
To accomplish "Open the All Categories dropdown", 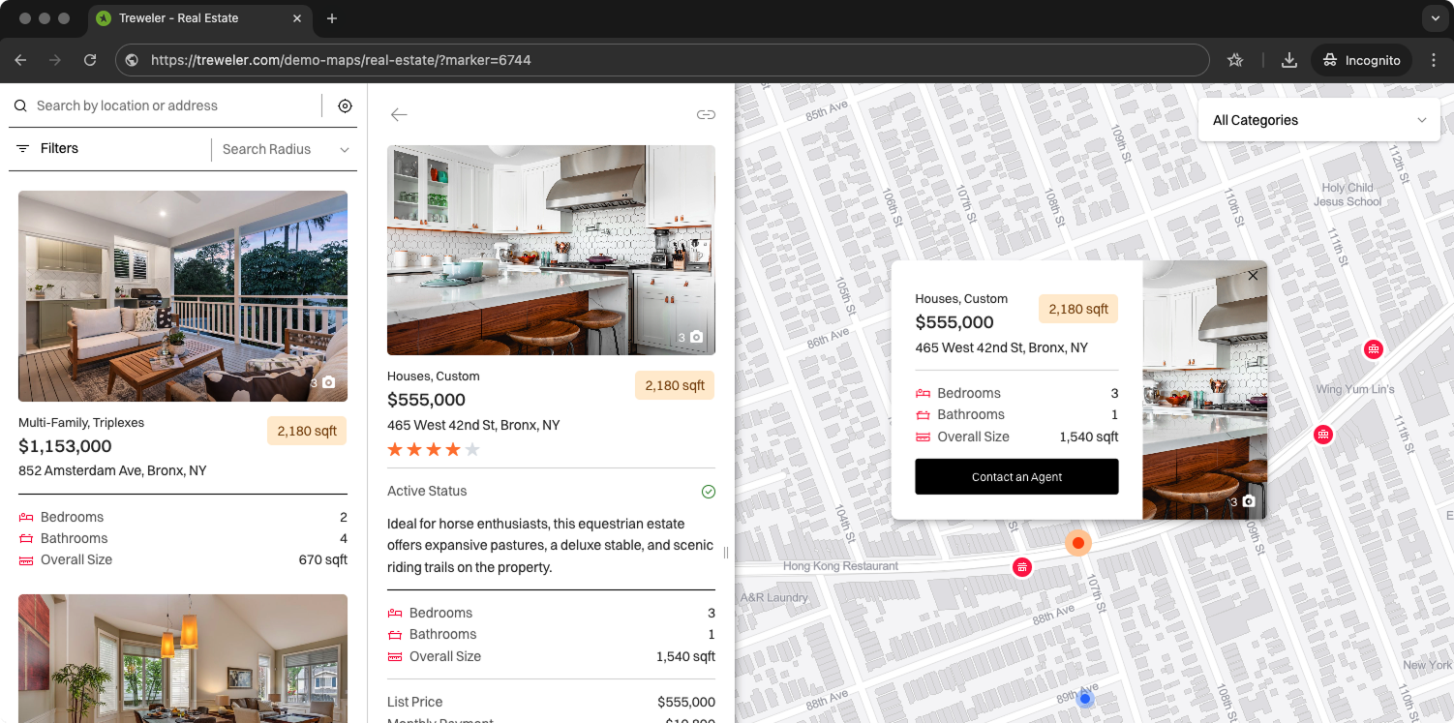I will click(x=1318, y=120).
